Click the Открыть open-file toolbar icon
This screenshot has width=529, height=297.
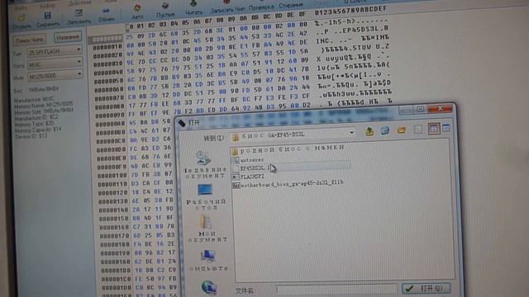[21, 17]
